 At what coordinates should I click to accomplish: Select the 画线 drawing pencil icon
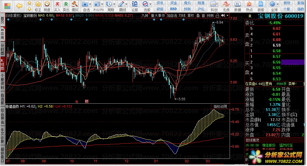121,4
